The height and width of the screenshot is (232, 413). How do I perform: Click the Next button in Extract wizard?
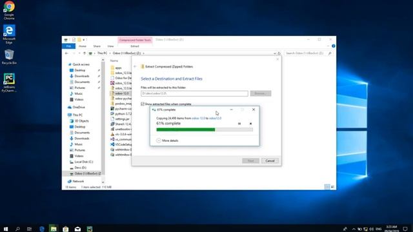coord(250,160)
